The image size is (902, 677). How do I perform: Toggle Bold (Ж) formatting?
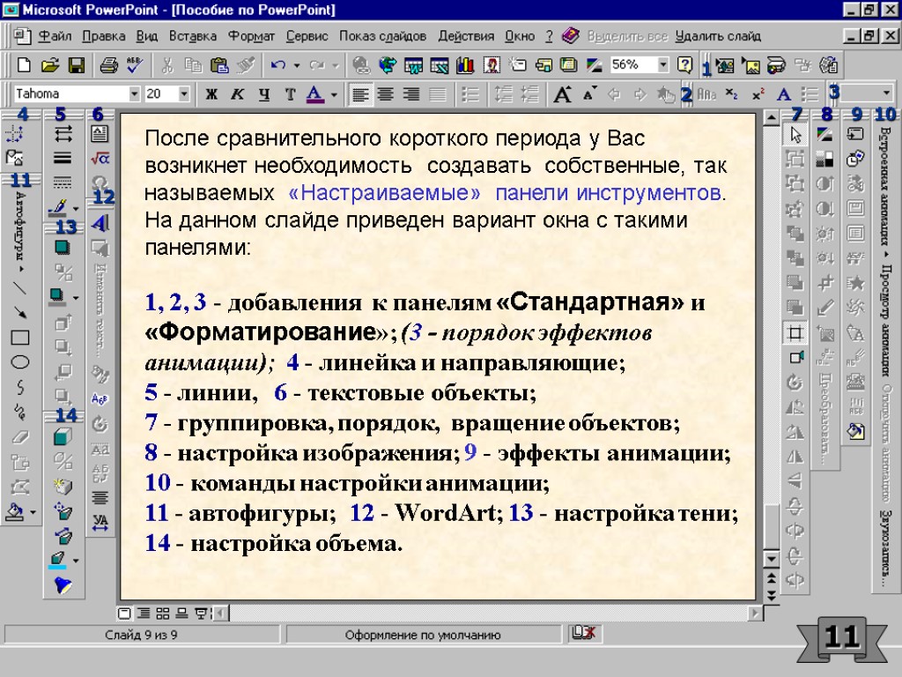[x=211, y=93]
